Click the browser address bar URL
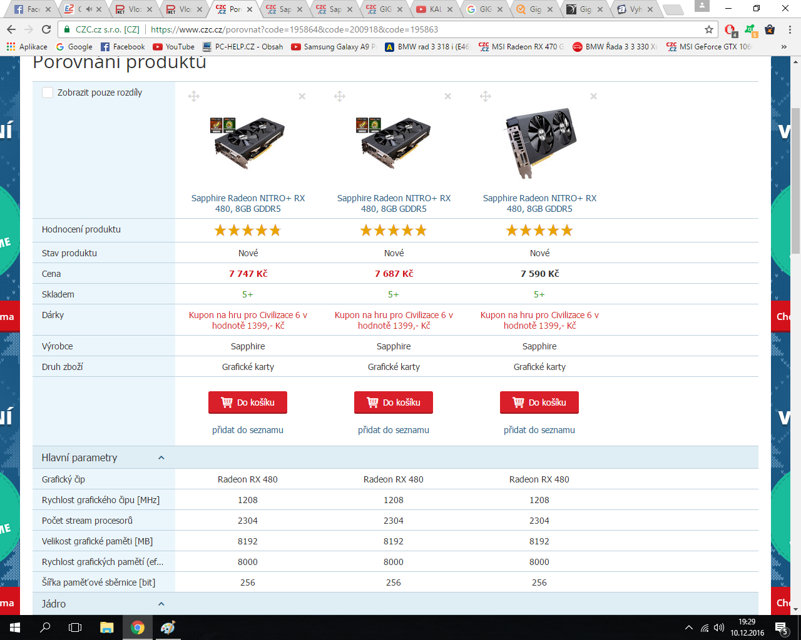Screen dimensions: 801x640 click(294, 29)
